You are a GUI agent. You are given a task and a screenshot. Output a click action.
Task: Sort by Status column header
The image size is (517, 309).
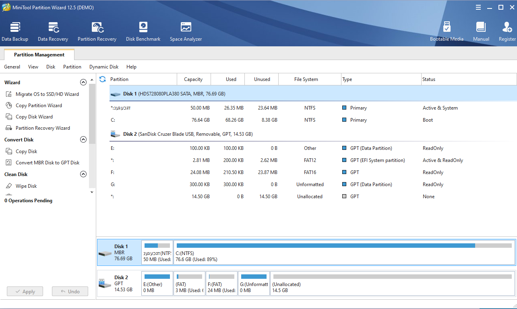click(x=469, y=79)
